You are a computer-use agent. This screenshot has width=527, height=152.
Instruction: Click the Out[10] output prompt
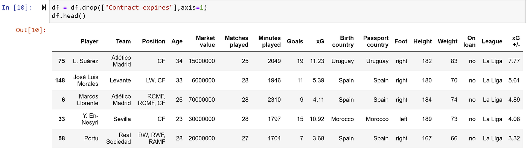pos(31,30)
